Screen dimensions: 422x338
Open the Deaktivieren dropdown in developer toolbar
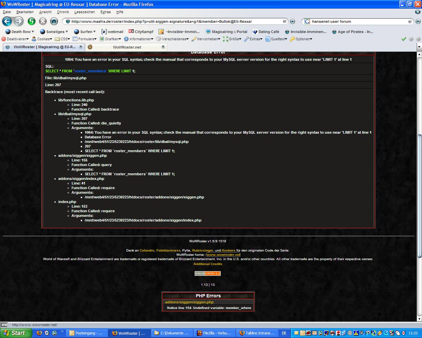[15, 39]
